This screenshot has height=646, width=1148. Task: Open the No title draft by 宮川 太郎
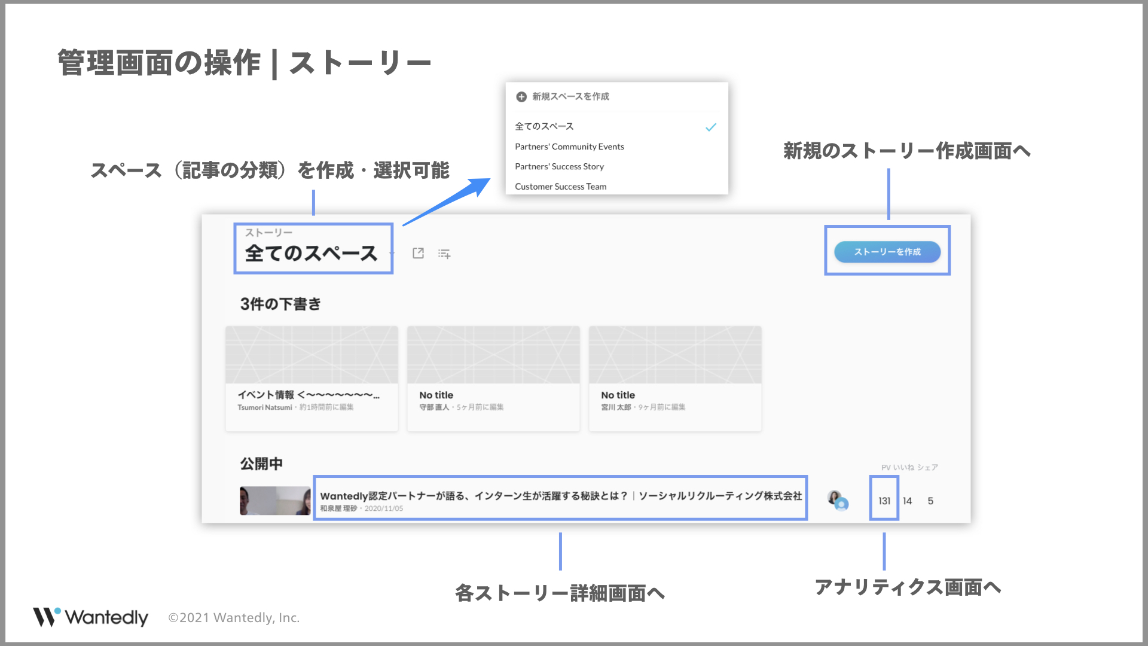click(675, 378)
